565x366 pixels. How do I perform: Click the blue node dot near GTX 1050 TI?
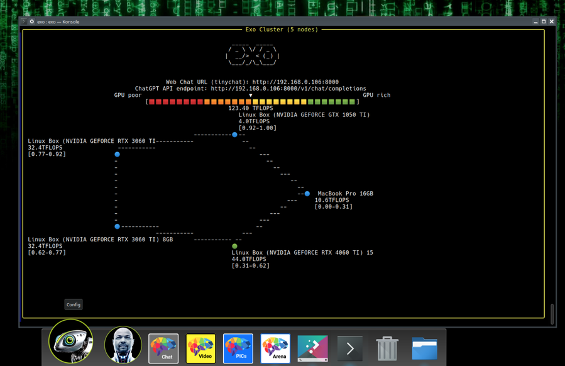[234, 135]
